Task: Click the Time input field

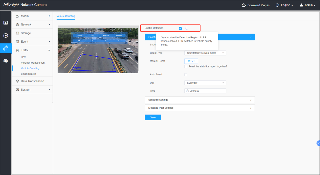Action: point(205,91)
